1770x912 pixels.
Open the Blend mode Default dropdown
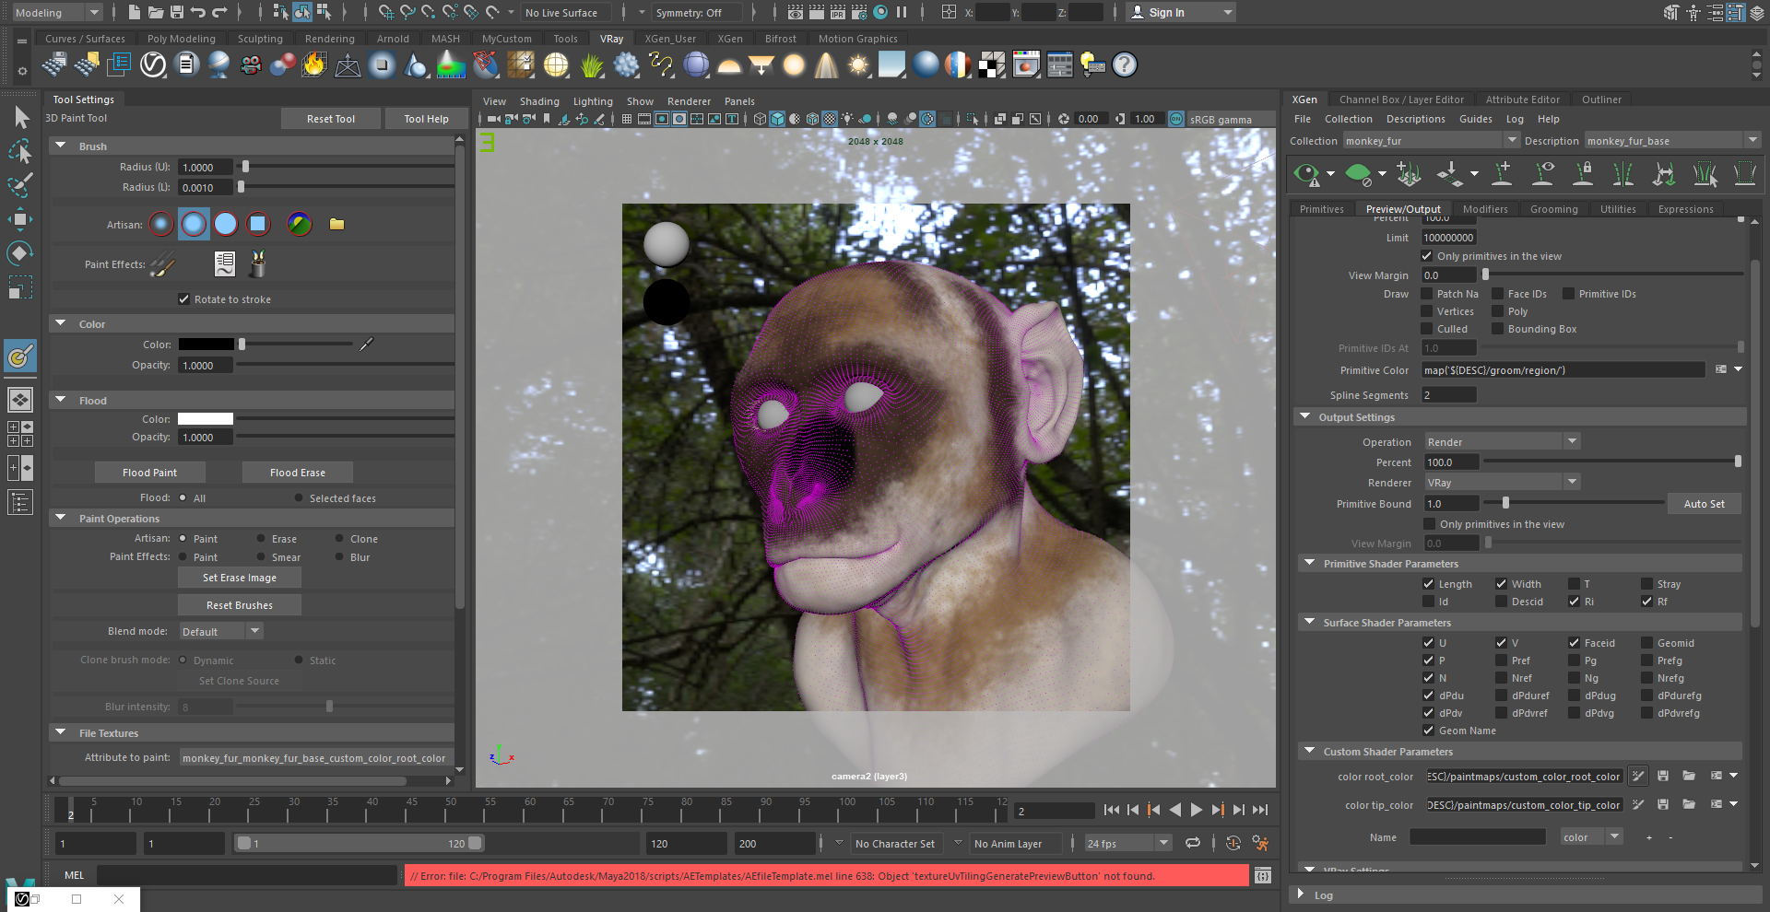[221, 631]
